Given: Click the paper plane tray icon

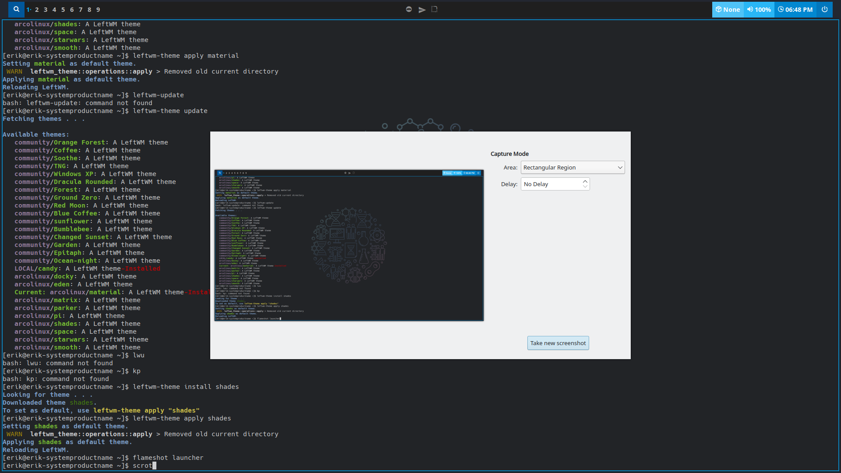Looking at the screenshot, I should [x=422, y=10].
